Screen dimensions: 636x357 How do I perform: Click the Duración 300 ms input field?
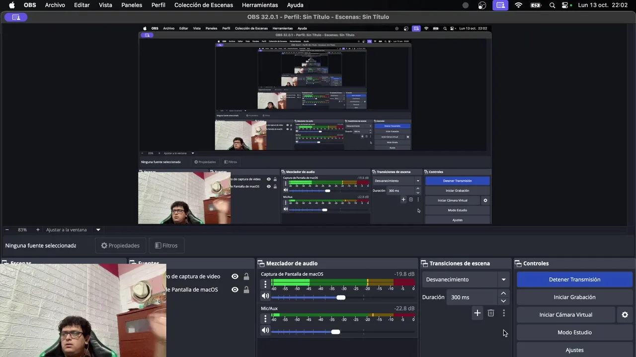473,297
